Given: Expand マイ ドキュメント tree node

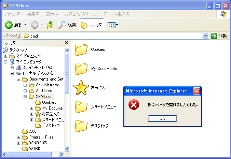Looking at the screenshot, I should (5, 56).
